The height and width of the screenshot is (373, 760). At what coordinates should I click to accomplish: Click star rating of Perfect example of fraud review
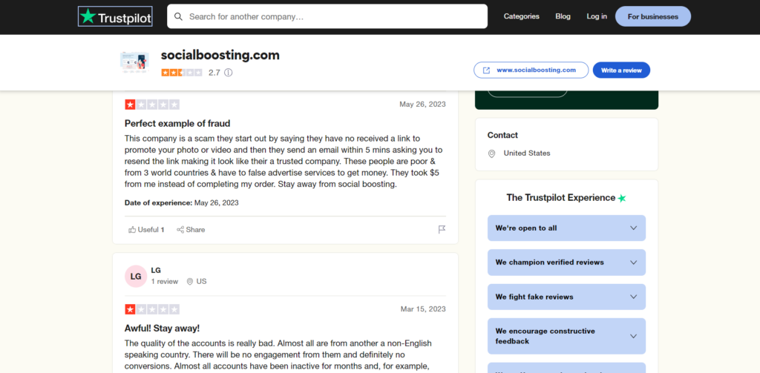tap(152, 104)
